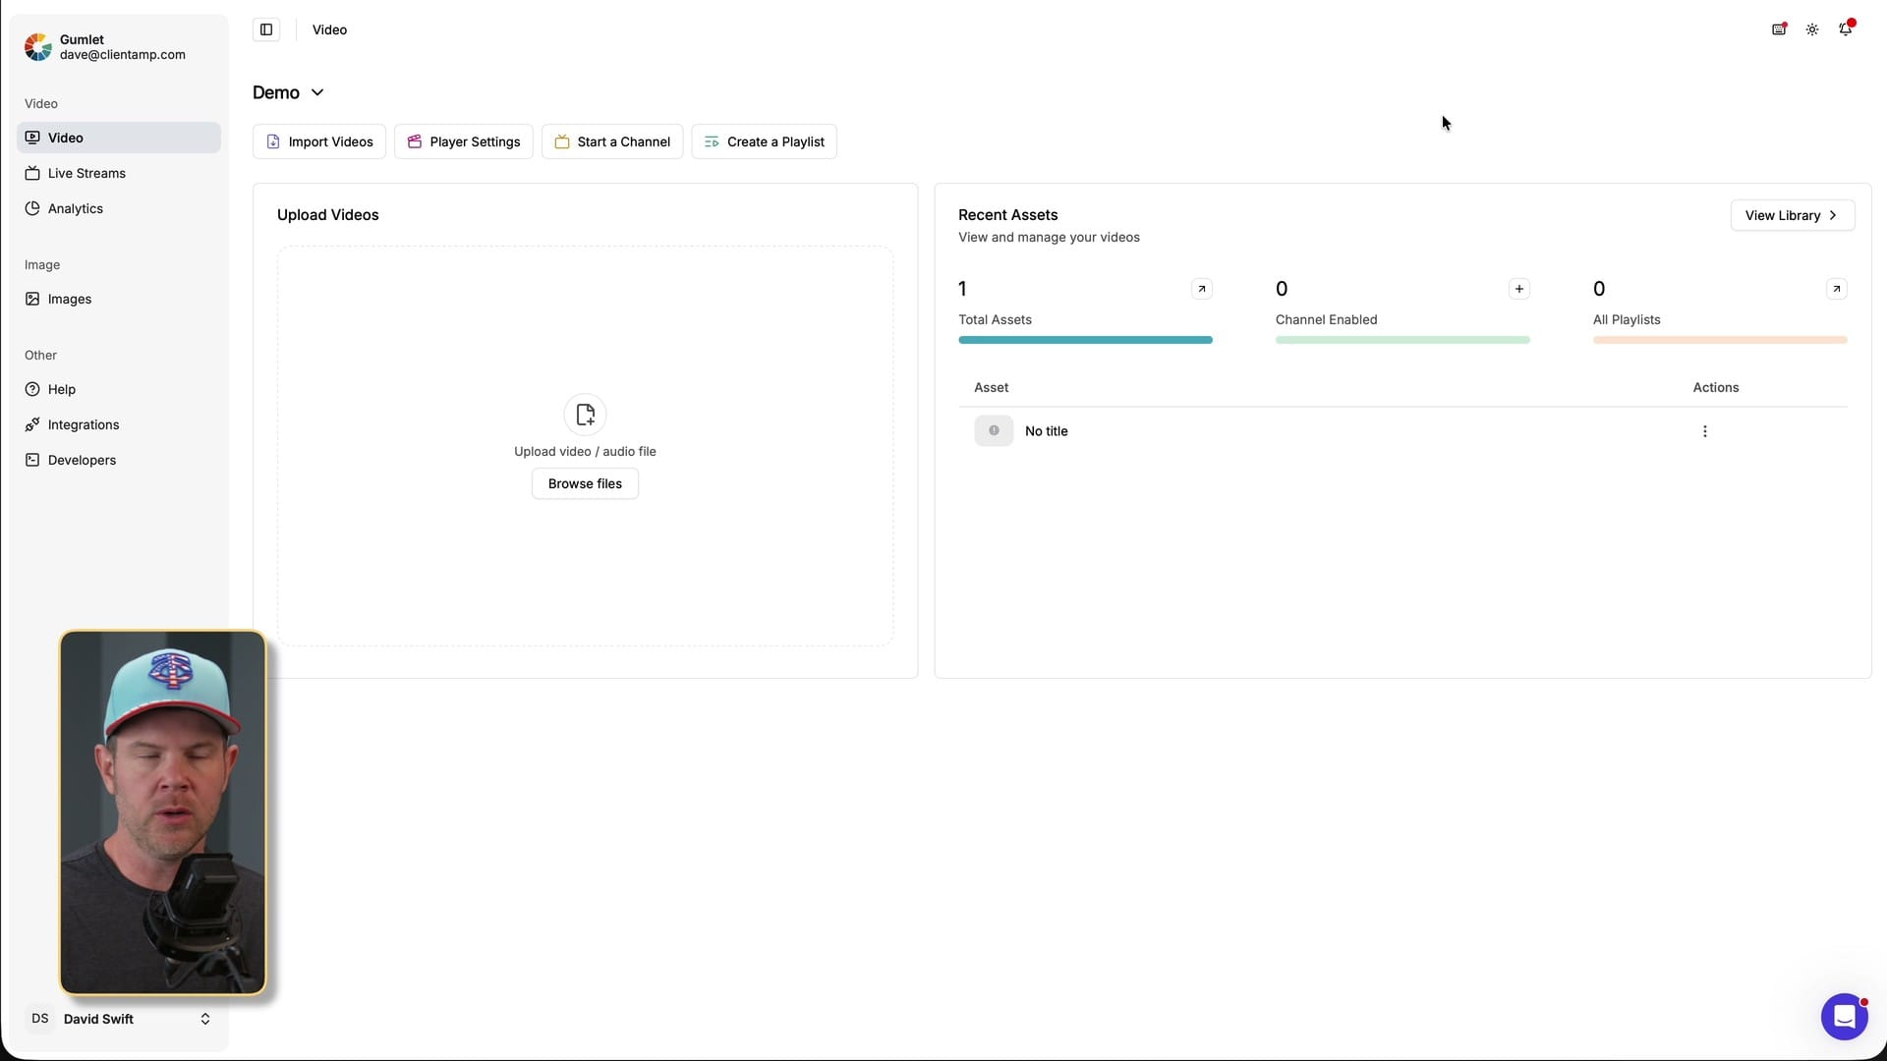Click Browse files button
The width and height of the screenshot is (1887, 1061).
(585, 483)
